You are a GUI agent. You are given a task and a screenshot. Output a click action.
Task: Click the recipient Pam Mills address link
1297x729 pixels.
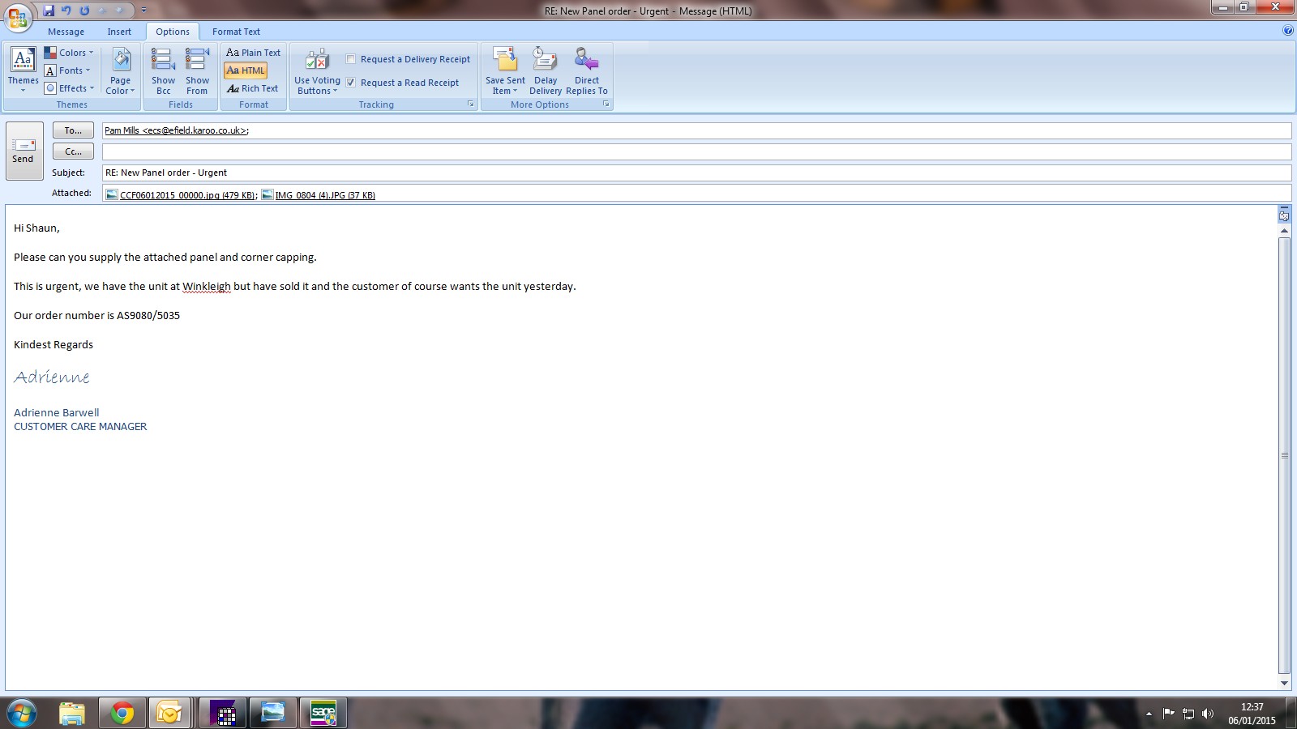point(177,130)
